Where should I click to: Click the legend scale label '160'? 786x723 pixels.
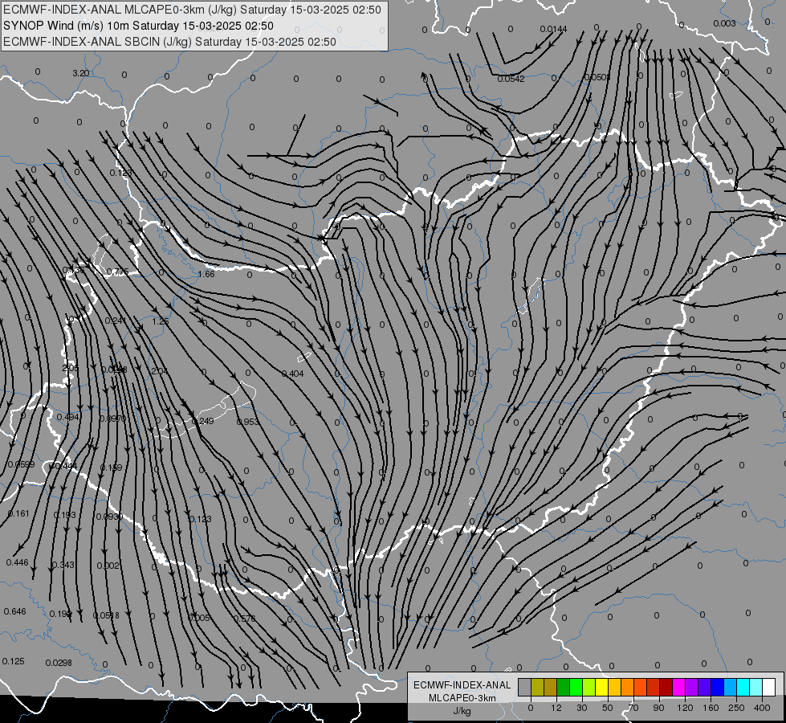coord(711,708)
